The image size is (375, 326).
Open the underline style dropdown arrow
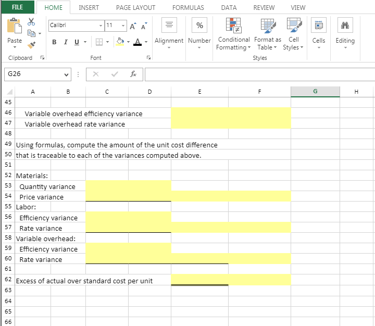click(85, 42)
